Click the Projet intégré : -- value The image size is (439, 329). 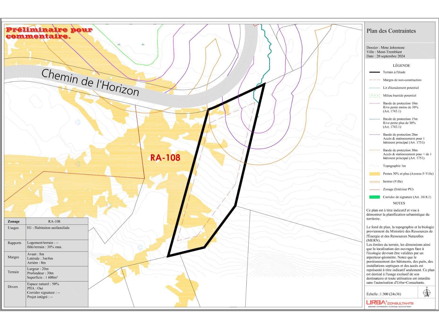(40, 297)
